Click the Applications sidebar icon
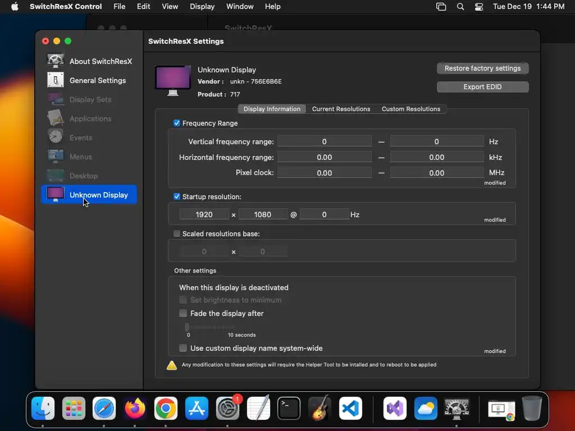 56,118
